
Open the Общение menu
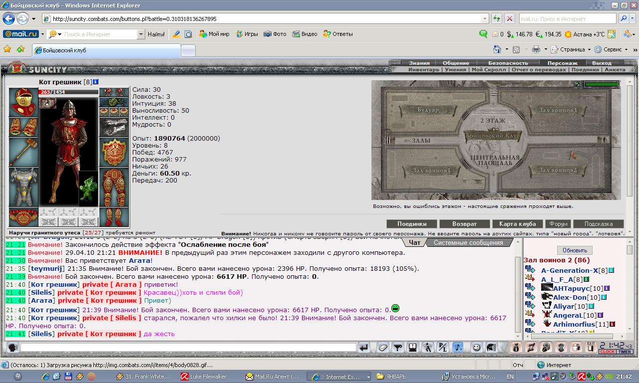pos(456,63)
